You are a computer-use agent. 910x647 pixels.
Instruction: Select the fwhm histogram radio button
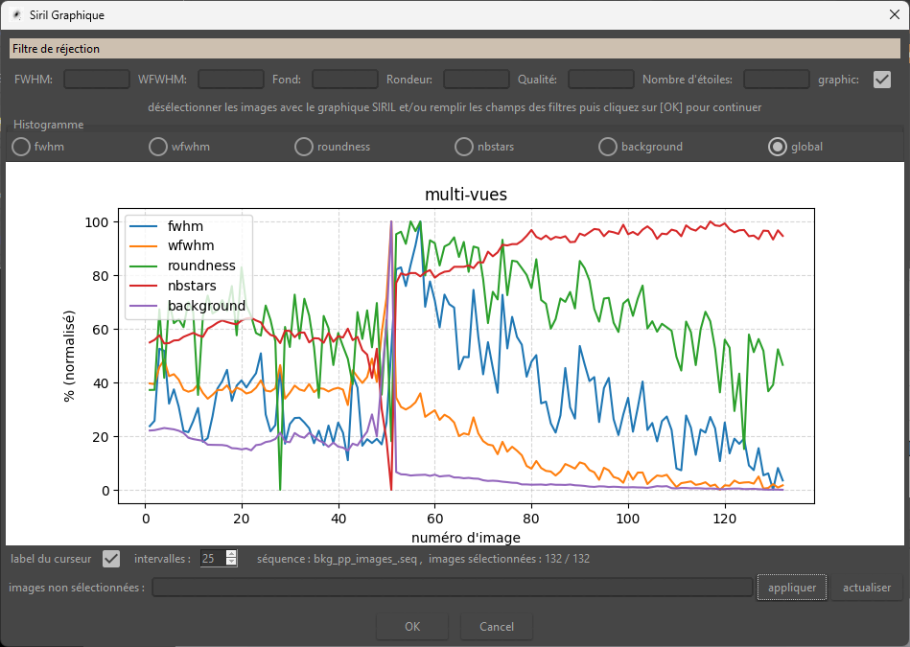point(21,147)
